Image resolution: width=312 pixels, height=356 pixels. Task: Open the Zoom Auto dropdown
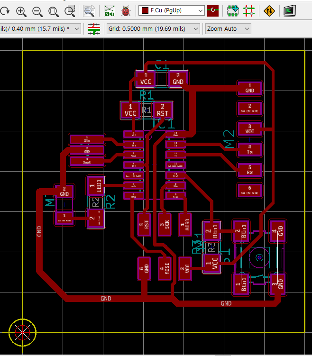(x=228, y=29)
